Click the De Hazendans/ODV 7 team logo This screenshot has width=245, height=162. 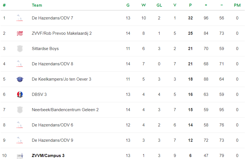(20, 18)
